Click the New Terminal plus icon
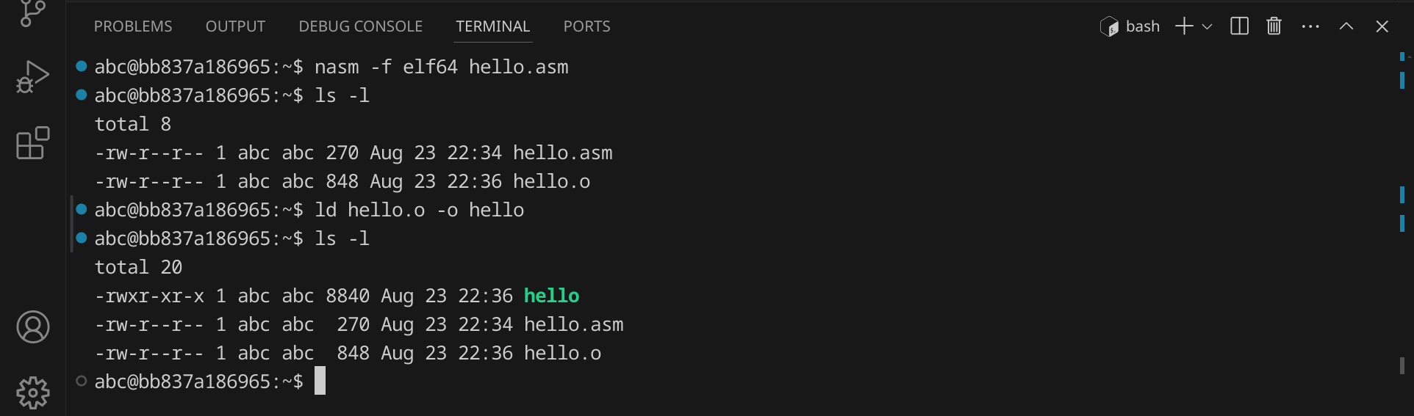1414x416 pixels. (x=1183, y=26)
